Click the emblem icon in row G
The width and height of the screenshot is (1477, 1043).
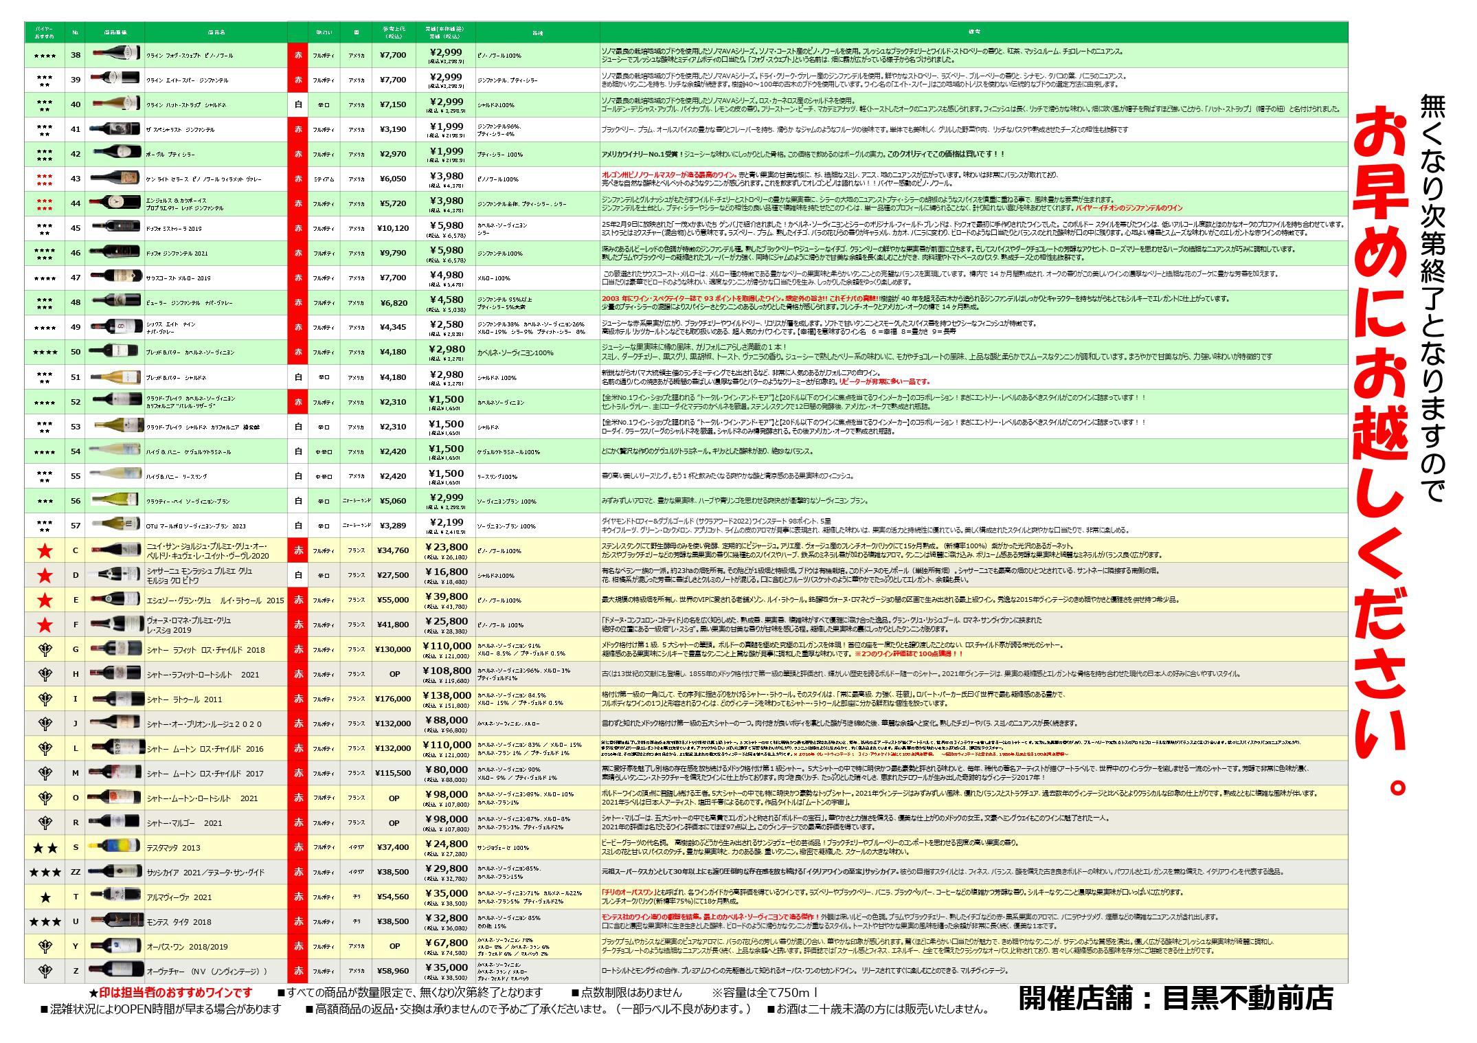coord(45,650)
